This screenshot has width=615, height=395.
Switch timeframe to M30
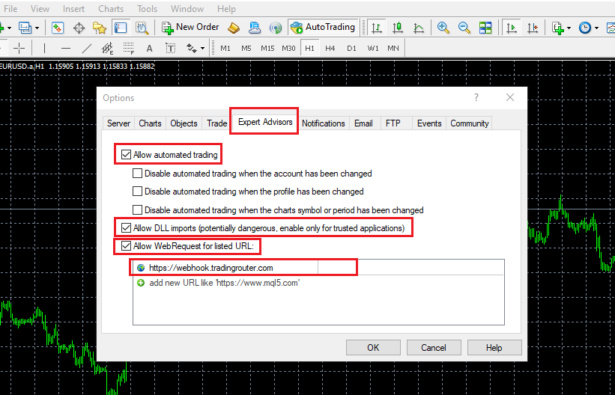tap(288, 48)
